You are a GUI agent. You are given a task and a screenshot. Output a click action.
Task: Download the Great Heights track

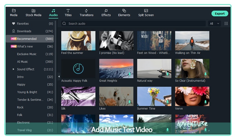[130, 74]
